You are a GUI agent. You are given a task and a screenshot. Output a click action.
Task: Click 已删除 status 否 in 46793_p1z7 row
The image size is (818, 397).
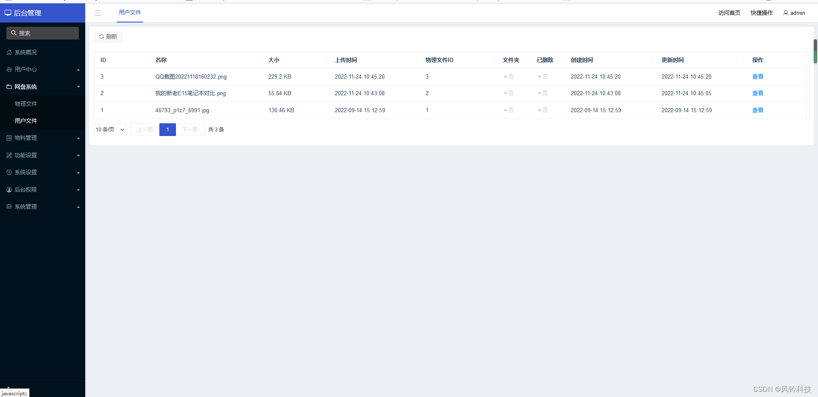(543, 110)
